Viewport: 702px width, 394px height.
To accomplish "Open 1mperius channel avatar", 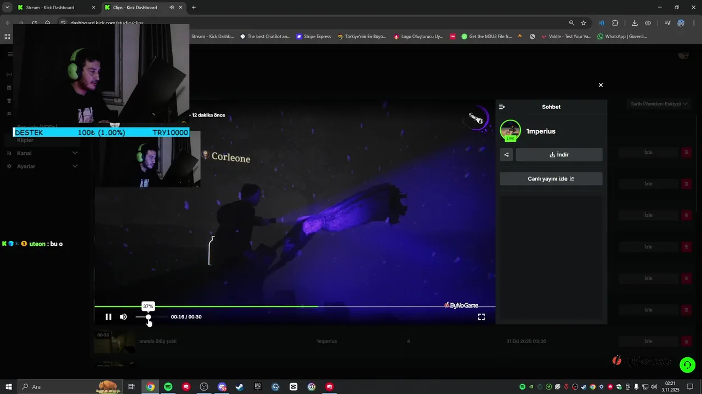I will (511, 130).
